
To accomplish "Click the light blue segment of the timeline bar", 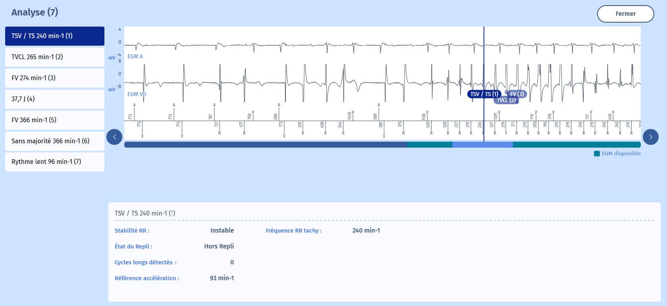I will pos(482,145).
